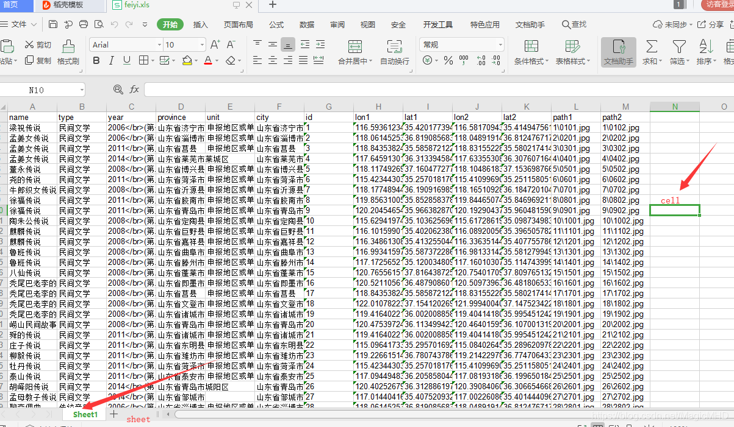Expand the font color dropdown arrow
The image size is (734, 427).
click(x=217, y=61)
